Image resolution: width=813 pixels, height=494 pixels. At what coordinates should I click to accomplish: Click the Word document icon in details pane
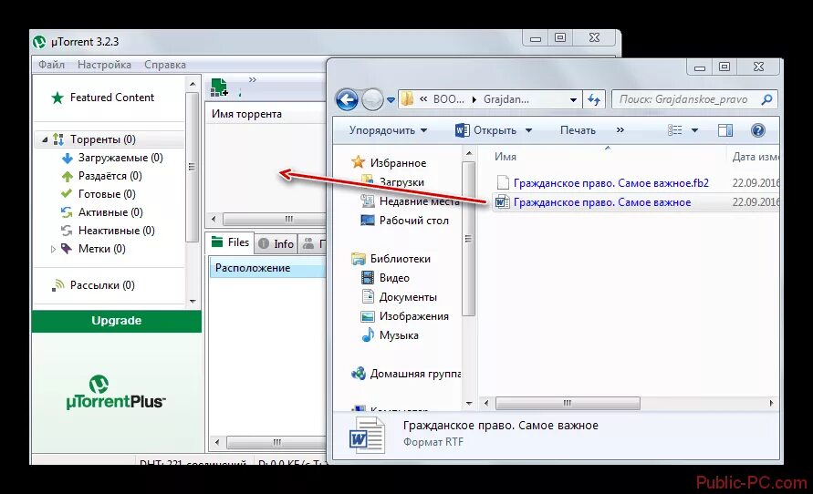(367, 435)
